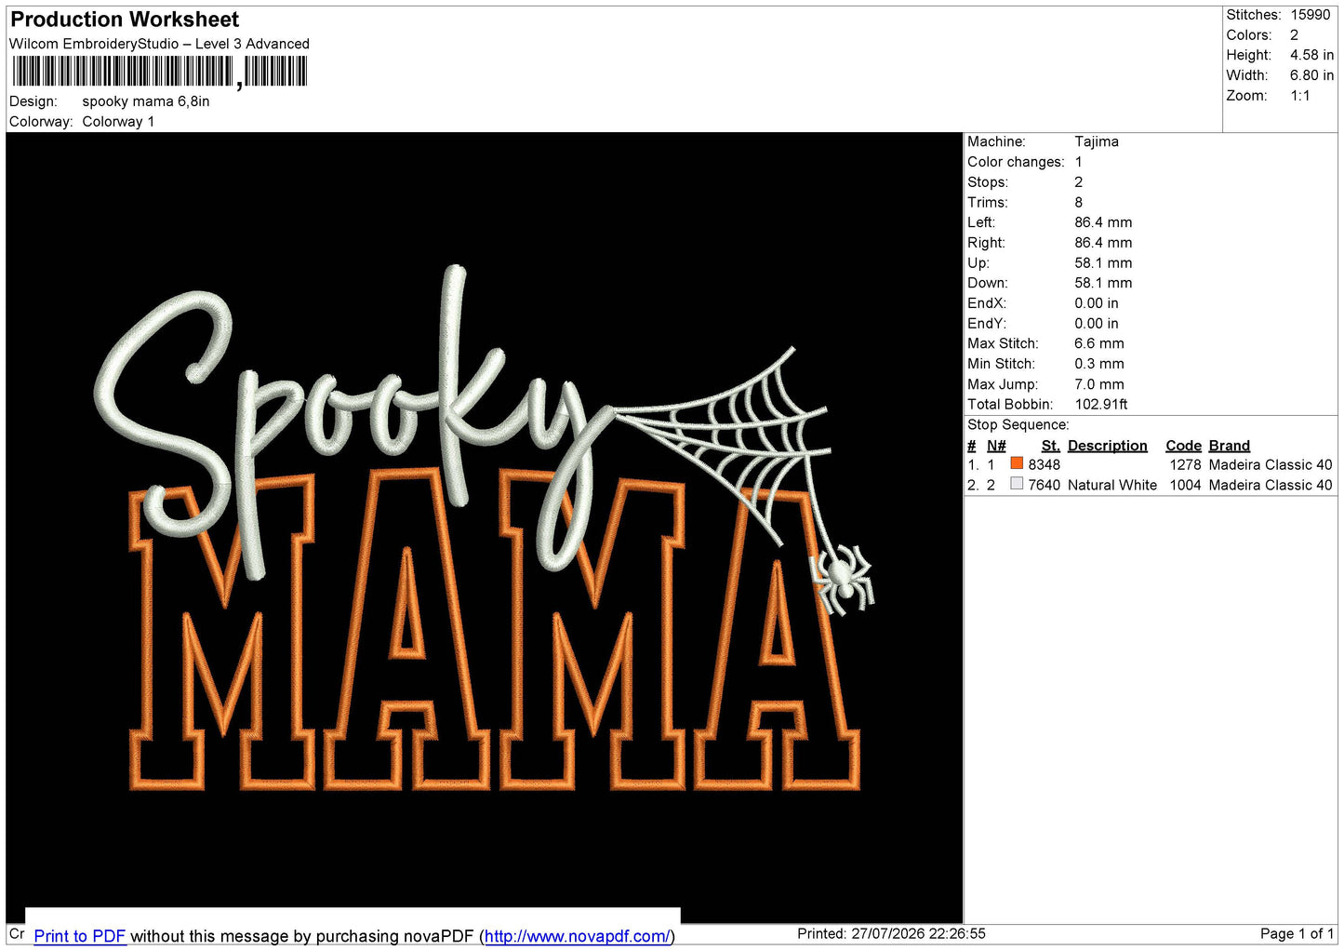Click the 'EndY:' value 0.00 in
Image resolution: width=1344 pixels, height=950 pixels.
[x=1097, y=324]
